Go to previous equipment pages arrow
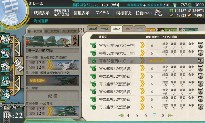205x123 pixels. pos(121,115)
